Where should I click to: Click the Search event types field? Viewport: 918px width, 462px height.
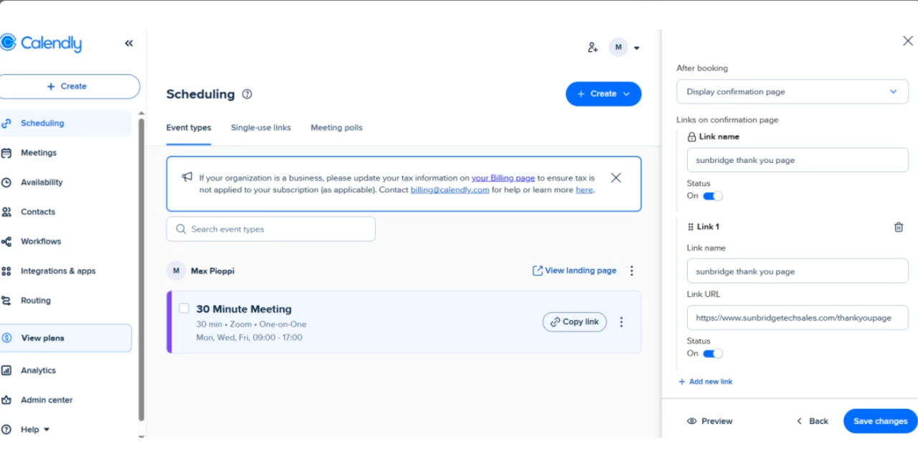coord(270,230)
